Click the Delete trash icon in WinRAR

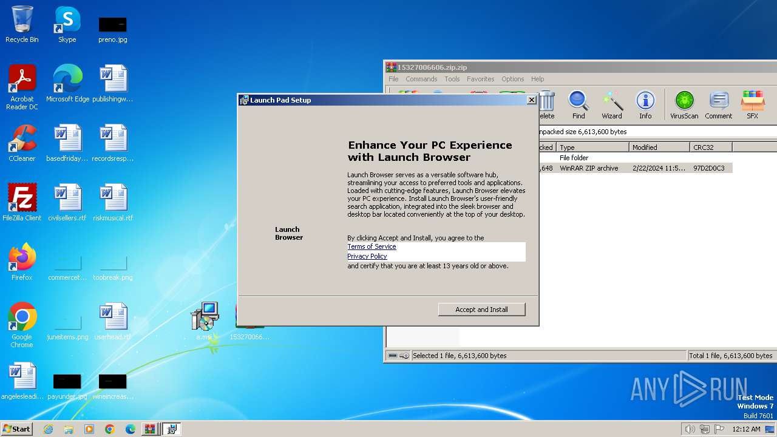(546, 105)
